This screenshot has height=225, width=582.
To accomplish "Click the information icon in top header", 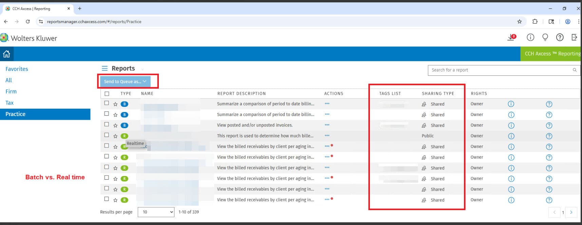I will 530,37.
